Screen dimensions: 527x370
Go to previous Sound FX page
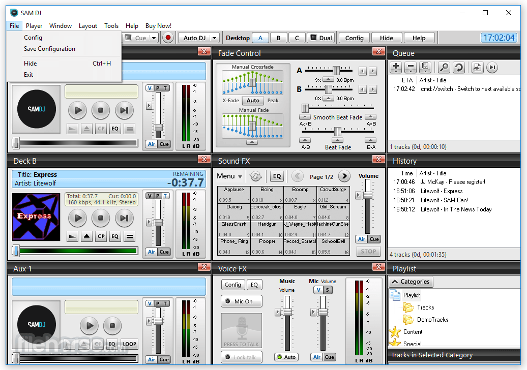298,176
